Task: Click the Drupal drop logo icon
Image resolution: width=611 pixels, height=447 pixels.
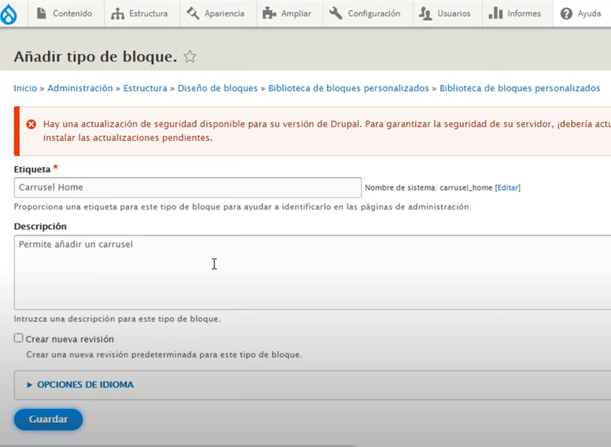Action: click(x=9, y=13)
